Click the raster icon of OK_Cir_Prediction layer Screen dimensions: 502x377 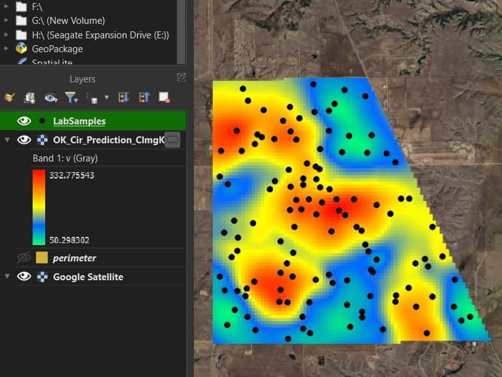coord(42,139)
